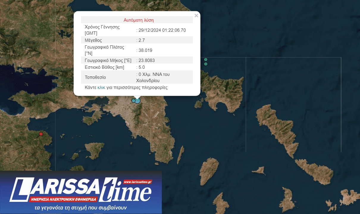Close the earthquake info popup
Viewport: 360px width, 214px height.
click(x=196, y=16)
